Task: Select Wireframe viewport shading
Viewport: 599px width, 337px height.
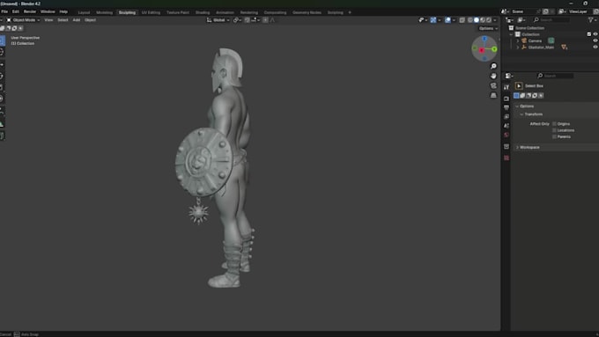Action: pos(470,20)
